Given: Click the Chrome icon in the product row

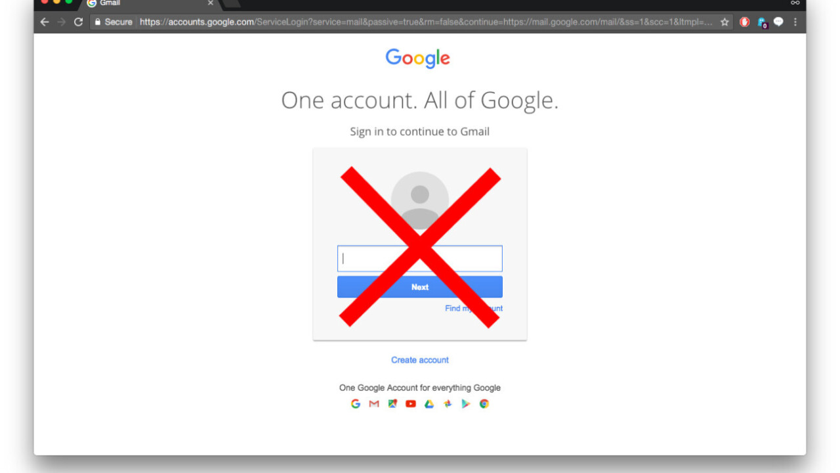Looking at the screenshot, I should click(x=484, y=404).
